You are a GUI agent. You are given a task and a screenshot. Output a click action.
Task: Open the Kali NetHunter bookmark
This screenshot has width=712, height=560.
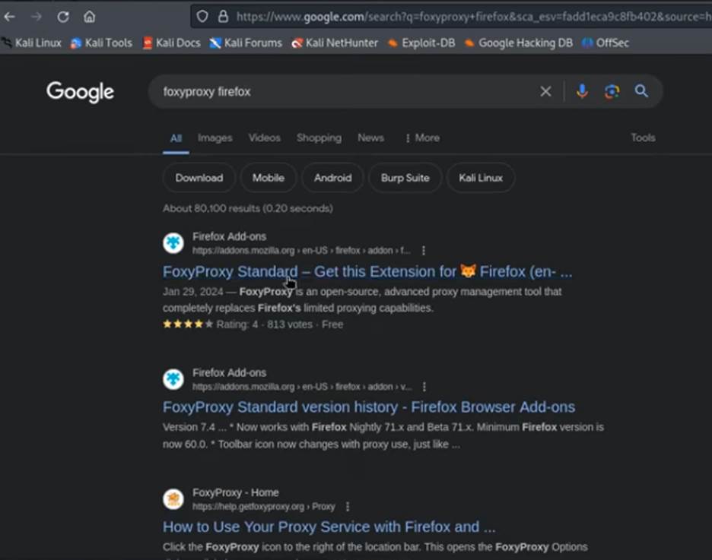click(x=335, y=43)
